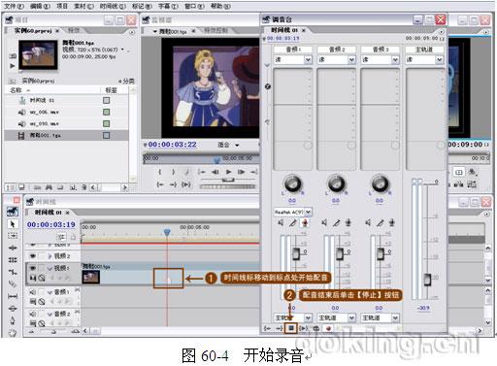Viewport: 497px width, 366px height.
Task: Click the timeline timecode 00:00:03:19
Action: point(51,224)
